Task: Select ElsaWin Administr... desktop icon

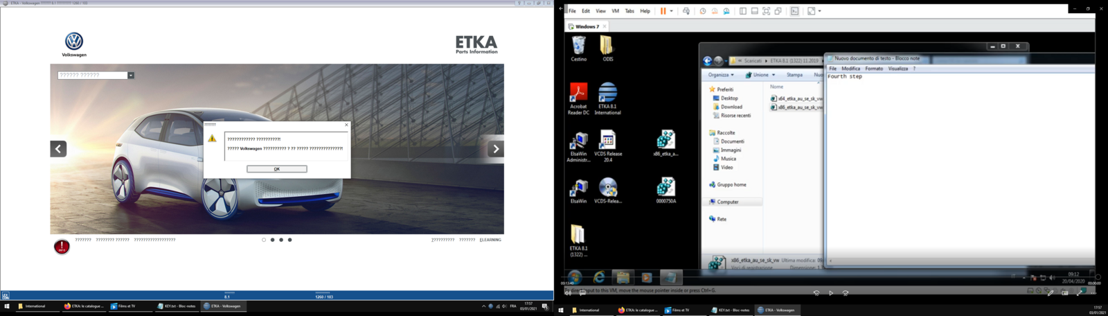Action: [x=578, y=147]
